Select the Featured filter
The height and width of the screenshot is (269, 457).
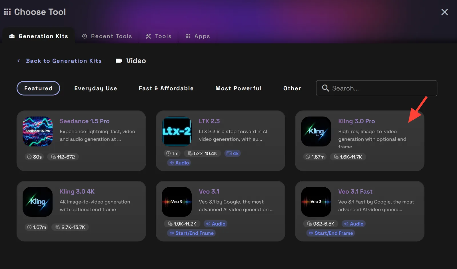coord(38,88)
